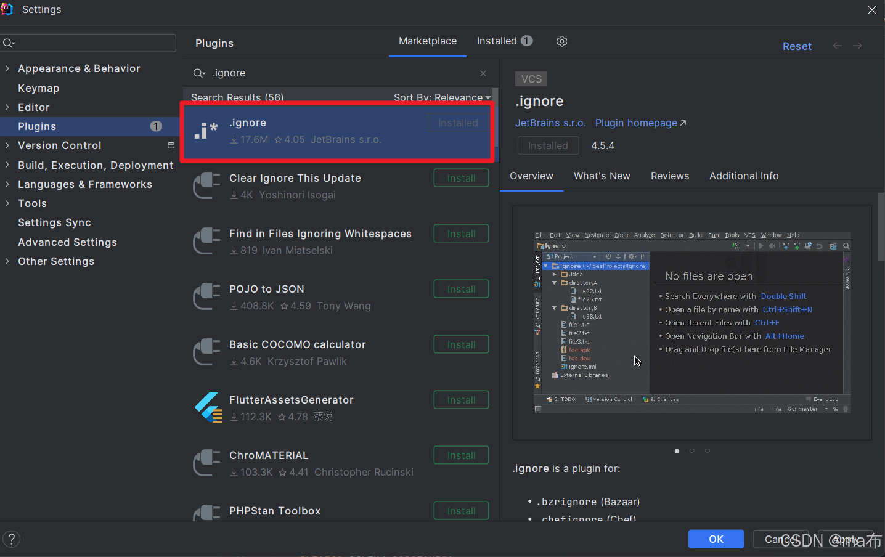Focus the plugin search field with .ignore
The image size is (885, 557).
point(341,73)
